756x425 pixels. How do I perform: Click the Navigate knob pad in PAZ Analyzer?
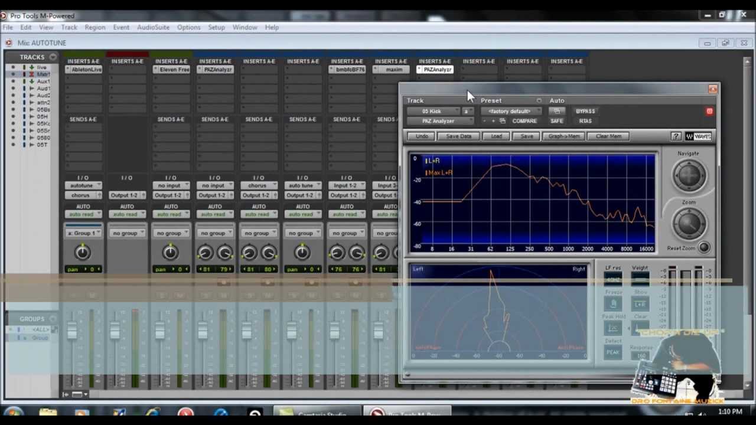pyautogui.click(x=689, y=175)
